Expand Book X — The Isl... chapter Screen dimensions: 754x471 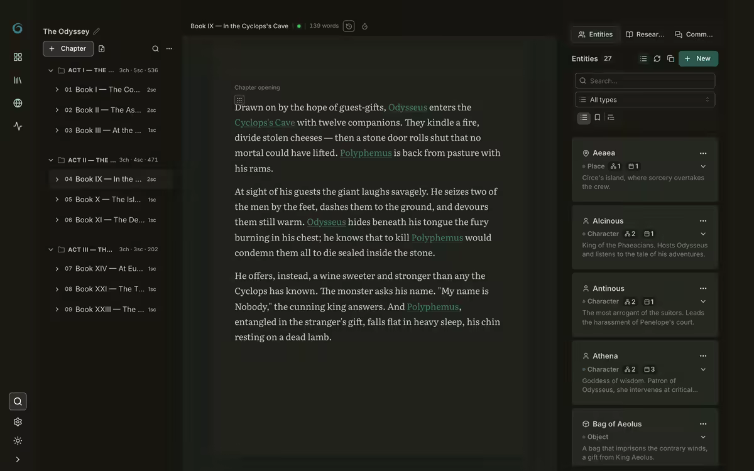pos(57,200)
